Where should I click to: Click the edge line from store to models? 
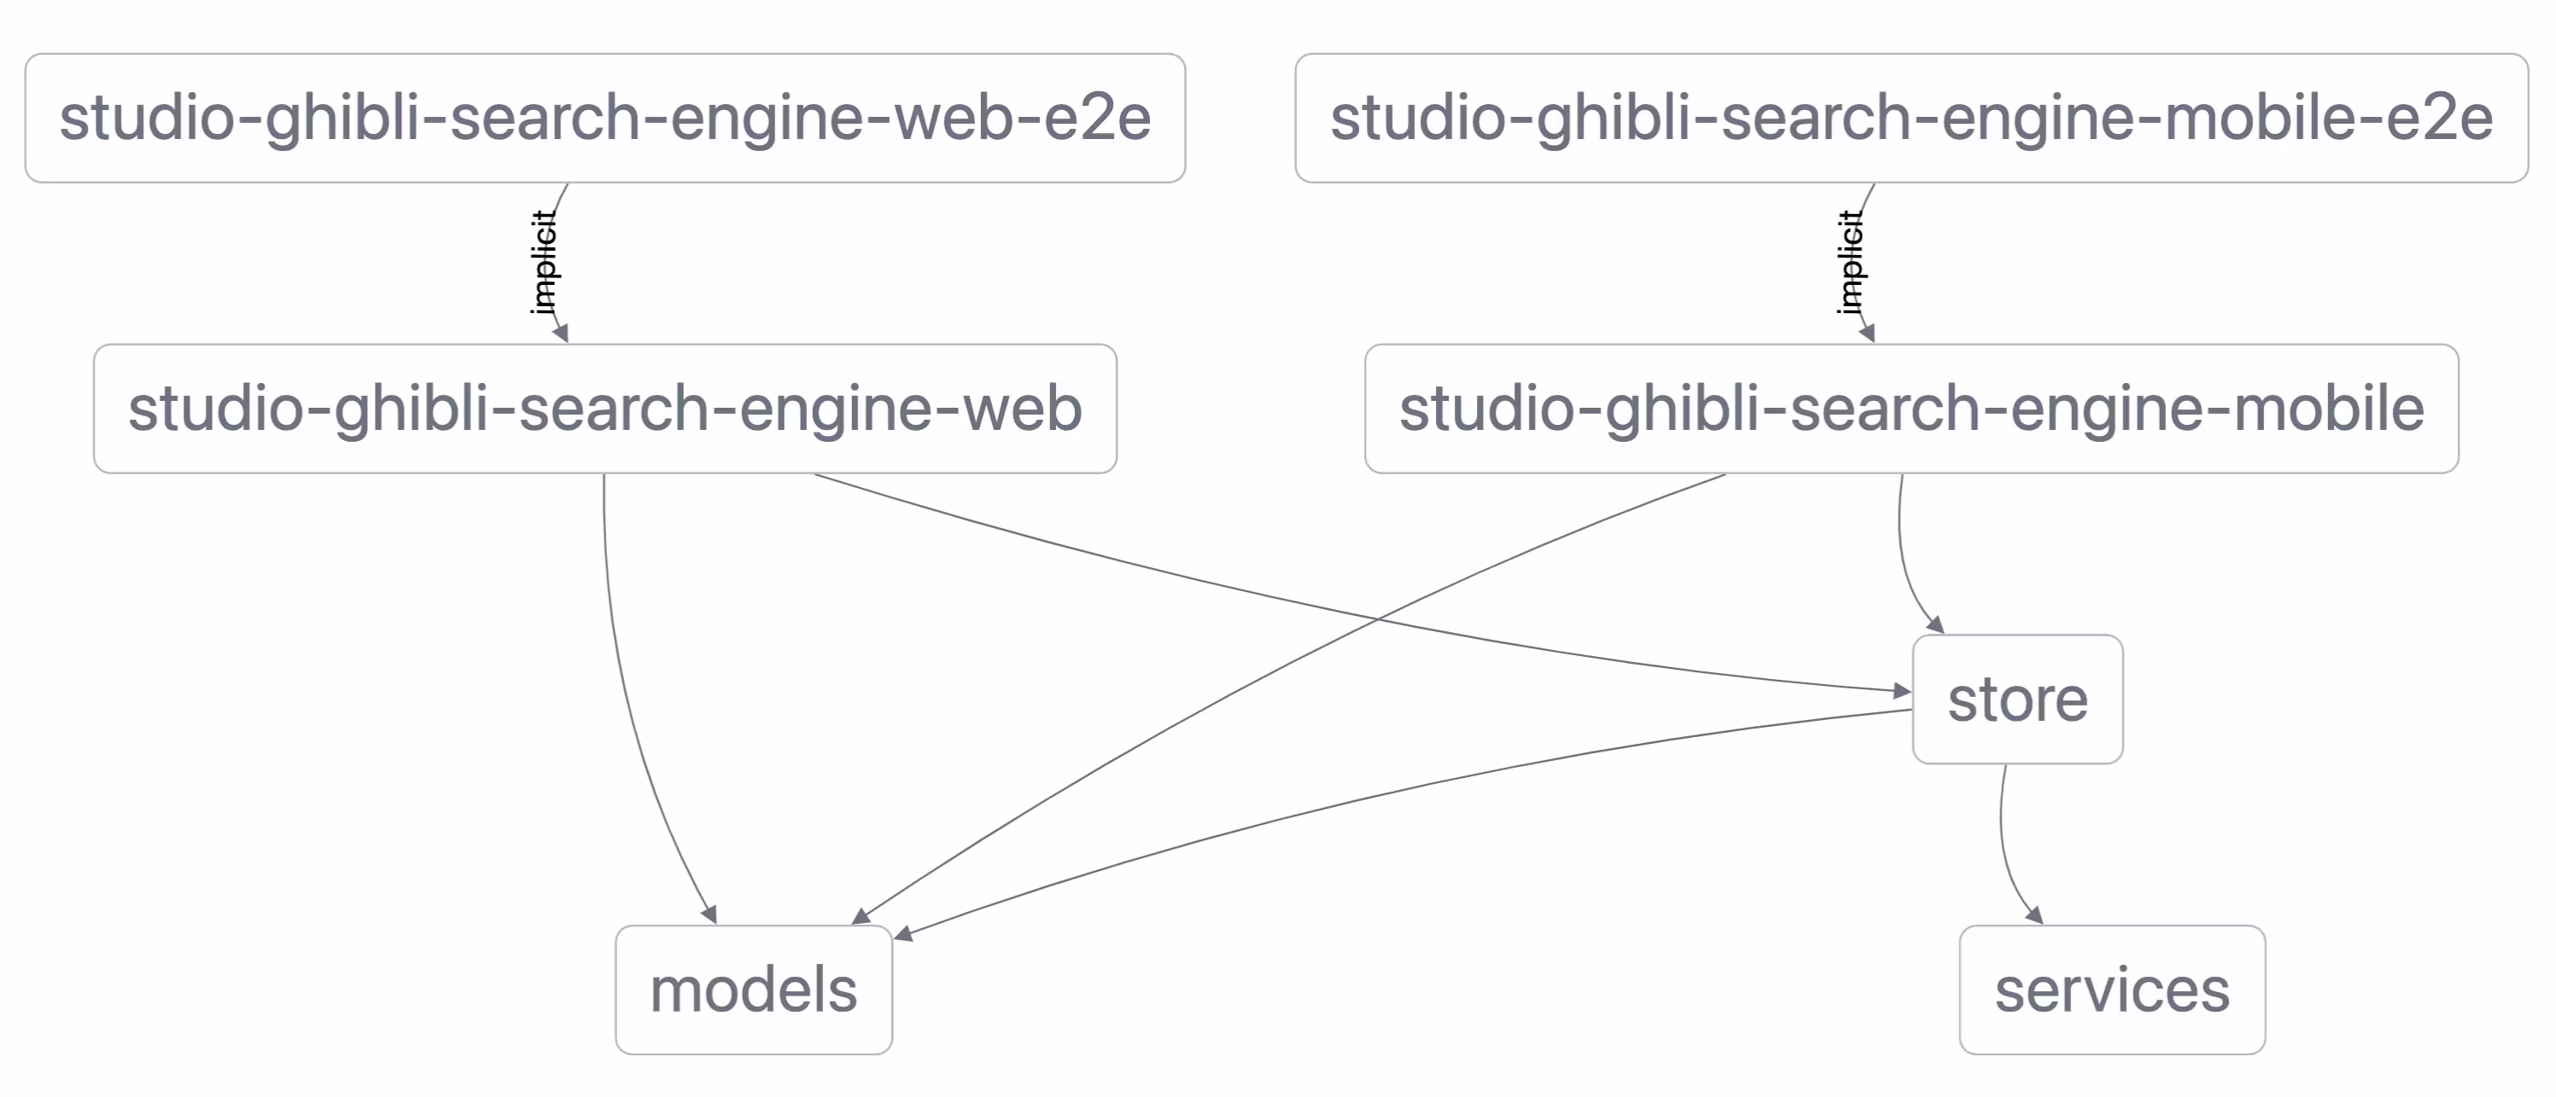[1389, 784]
